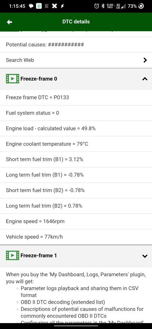The width and height of the screenshot is (152, 329).
Task: Tap the back arrow in the header
Action: [x=10, y=22]
